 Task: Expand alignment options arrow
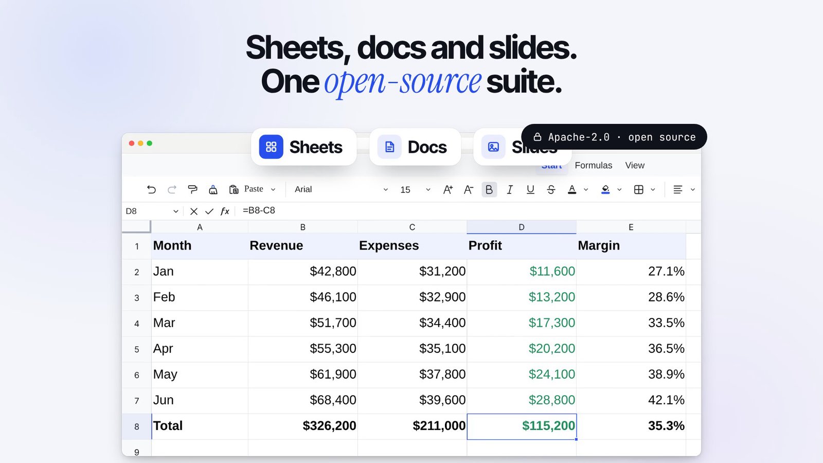[693, 189]
